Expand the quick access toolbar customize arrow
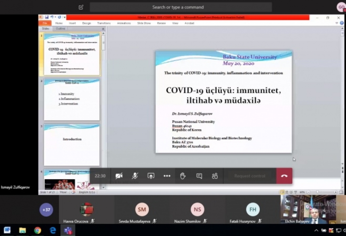Viewport: 346px width, 236px height. click(64, 17)
